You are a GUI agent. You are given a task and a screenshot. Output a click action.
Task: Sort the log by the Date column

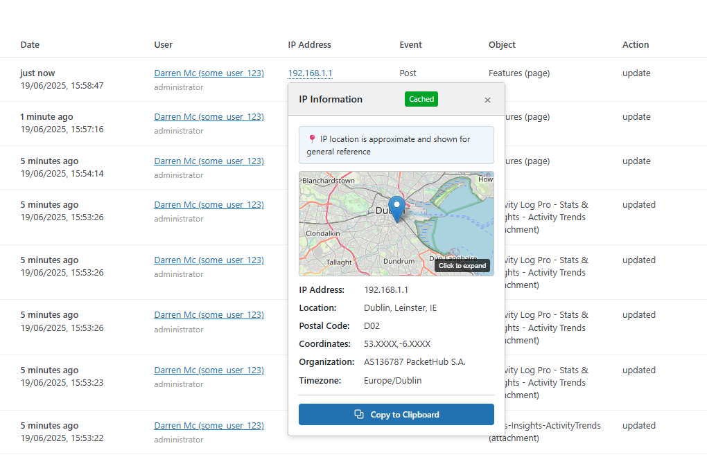pyautogui.click(x=30, y=44)
